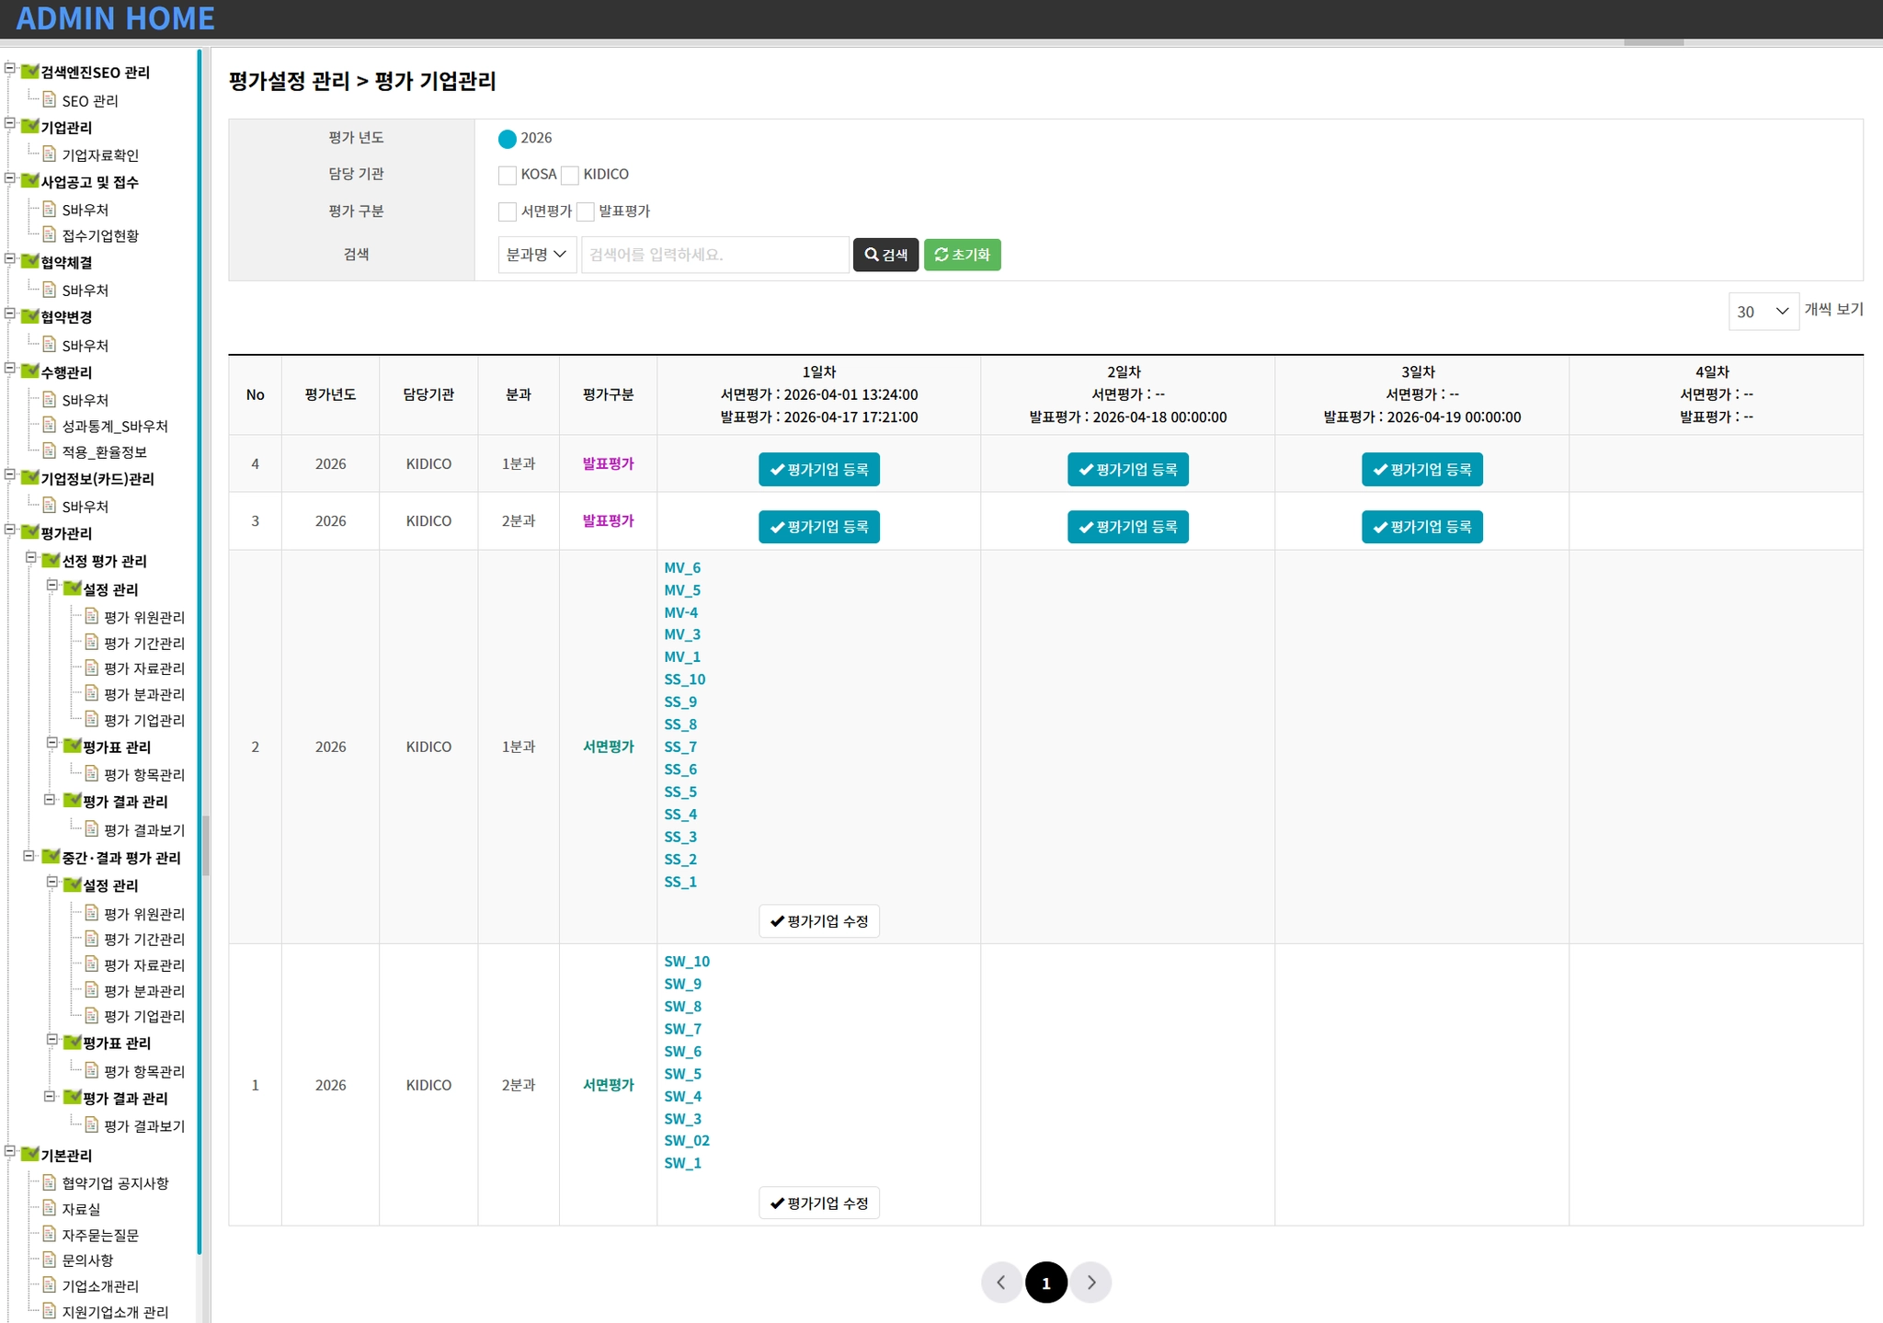Click next page arrow in pagination
Screen dimensions: 1883x1323
pyautogui.click(x=1090, y=1283)
